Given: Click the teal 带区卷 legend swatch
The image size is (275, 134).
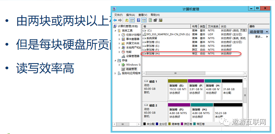Looking at the screenshot, I should pyautogui.click(x=195, y=124).
